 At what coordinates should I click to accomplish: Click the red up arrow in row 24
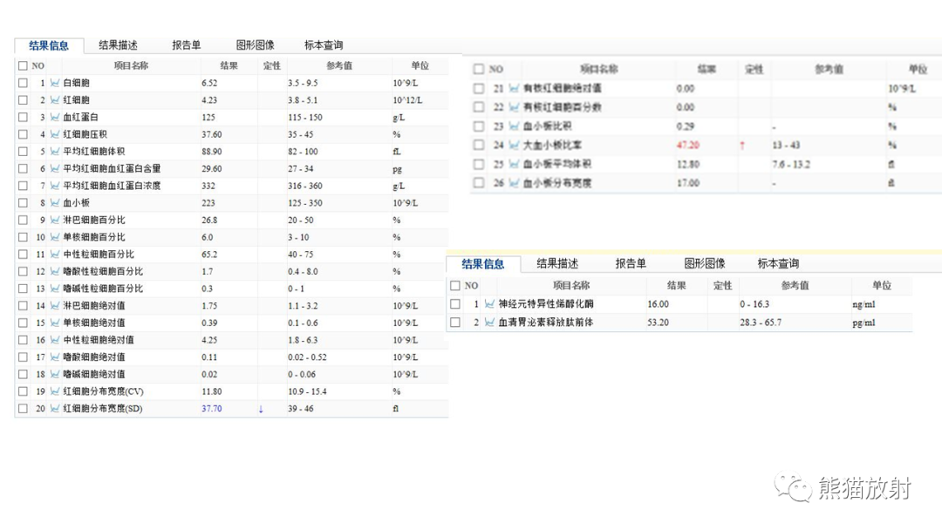[742, 146]
